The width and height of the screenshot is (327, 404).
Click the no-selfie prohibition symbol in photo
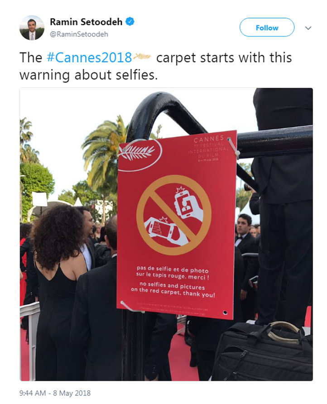pos(173,215)
